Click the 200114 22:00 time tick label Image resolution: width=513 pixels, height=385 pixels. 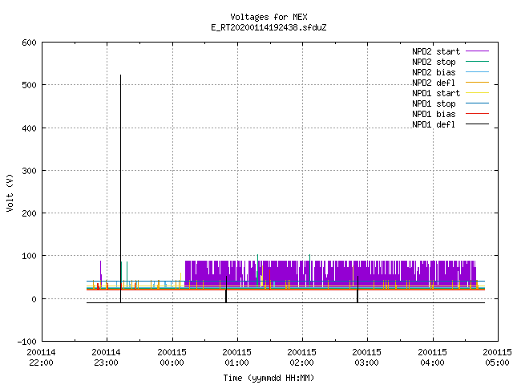coord(41,358)
